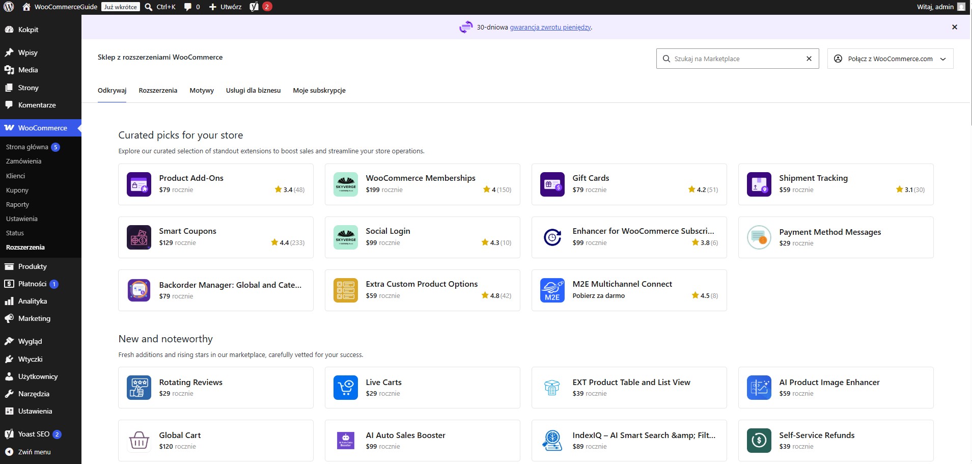This screenshot has width=972, height=464.
Task: Open the WooCommerceGuide site link
Action: coord(60,7)
